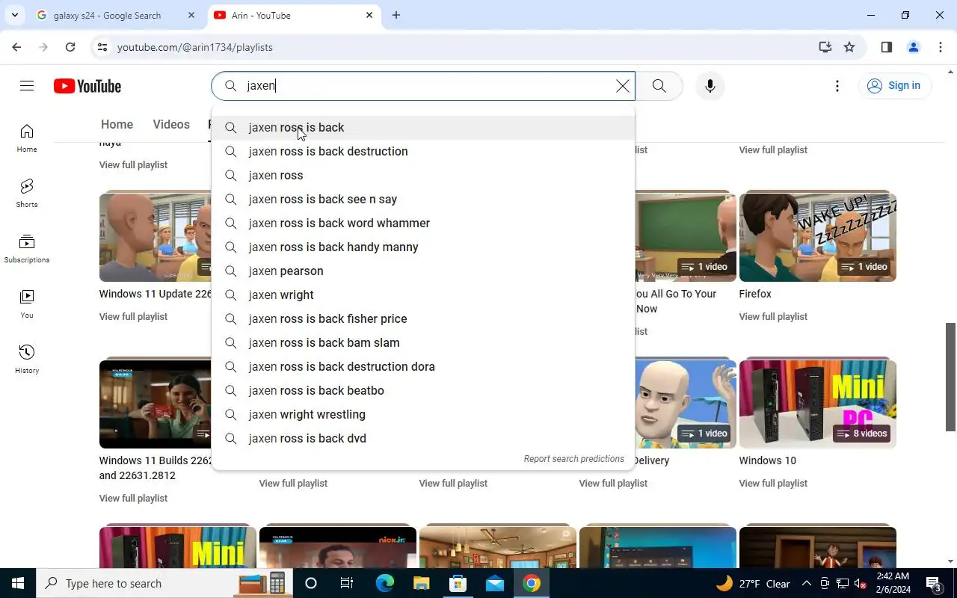Open the Firefox playlist thumbnail
The height and width of the screenshot is (598, 957).
coord(817,236)
